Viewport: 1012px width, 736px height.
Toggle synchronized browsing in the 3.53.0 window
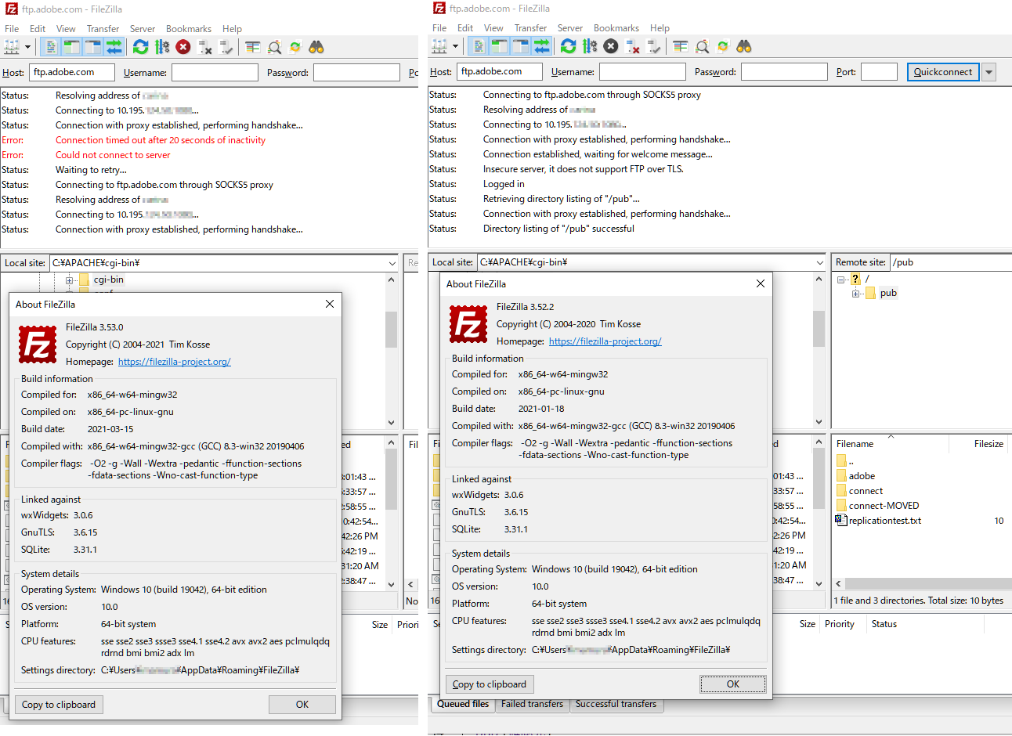295,47
